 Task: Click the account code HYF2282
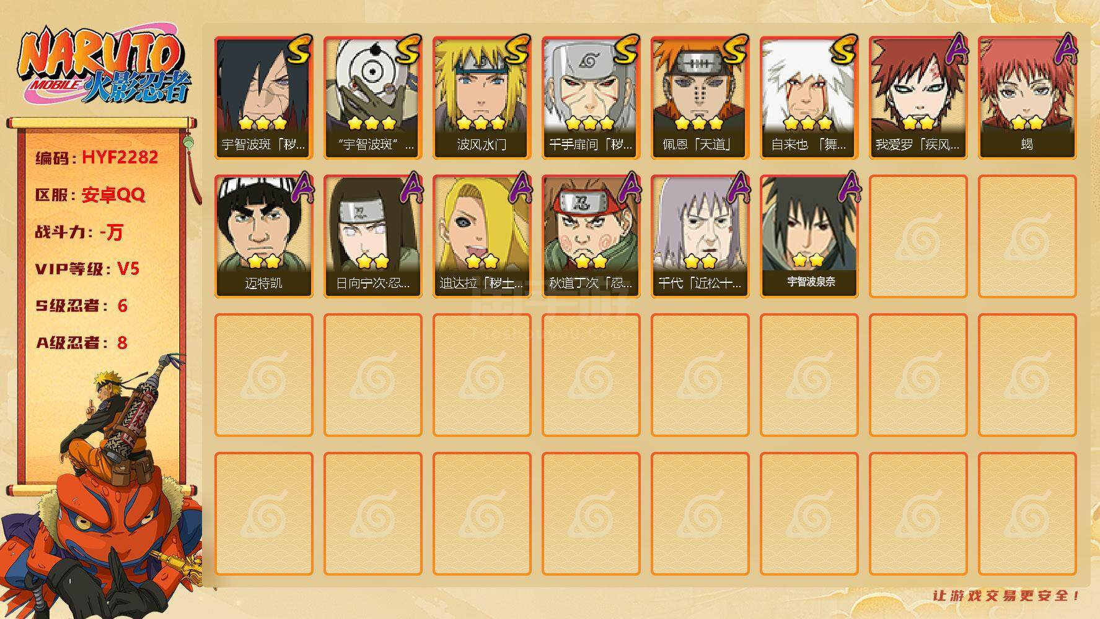click(x=120, y=157)
